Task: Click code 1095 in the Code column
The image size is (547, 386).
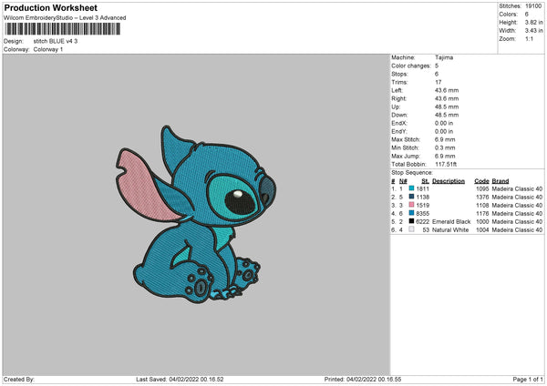Action: point(482,188)
